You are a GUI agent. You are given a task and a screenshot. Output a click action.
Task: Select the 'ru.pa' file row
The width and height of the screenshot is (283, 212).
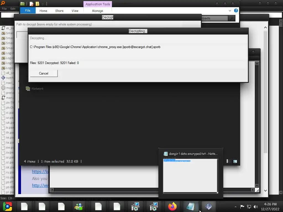(7, 172)
